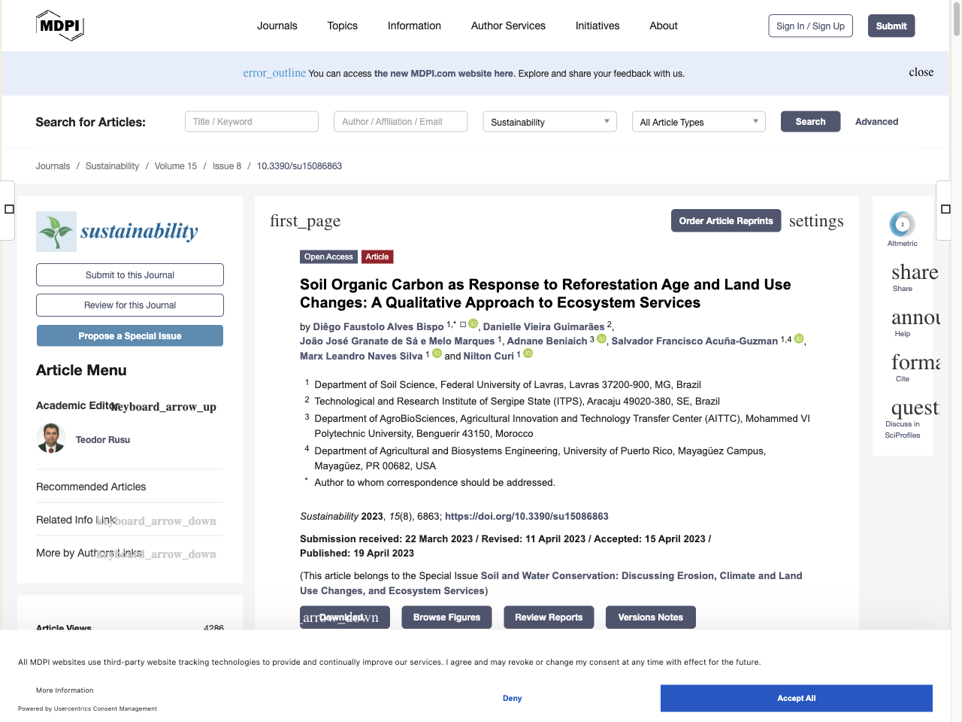Open the Author Services menu
Screen dimensions: 962x722
click(x=508, y=26)
